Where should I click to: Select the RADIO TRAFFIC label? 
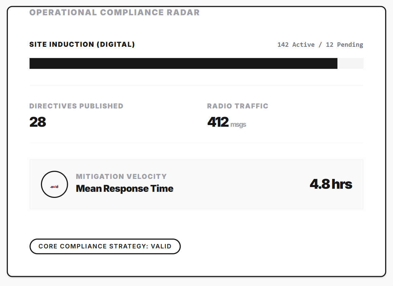point(237,106)
